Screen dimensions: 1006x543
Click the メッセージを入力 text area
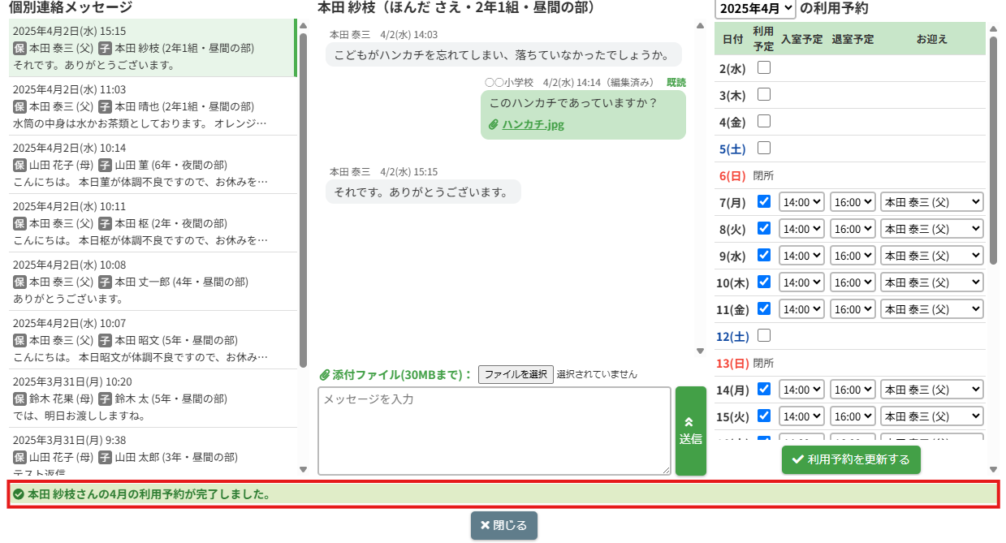(x=494, y=430)
